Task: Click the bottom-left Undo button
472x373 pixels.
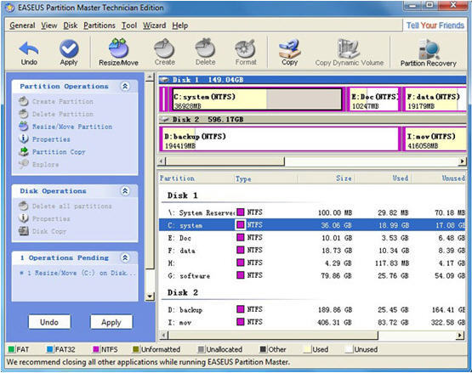Action: 49,322
